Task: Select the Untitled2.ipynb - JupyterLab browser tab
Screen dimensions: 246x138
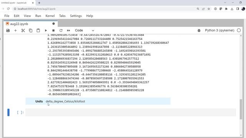Action: coord(18,3)
